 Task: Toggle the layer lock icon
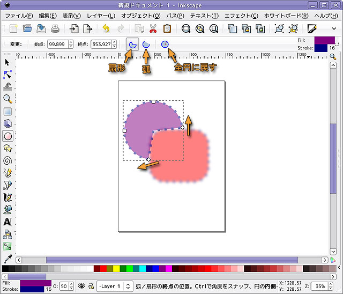pos(91,286)
